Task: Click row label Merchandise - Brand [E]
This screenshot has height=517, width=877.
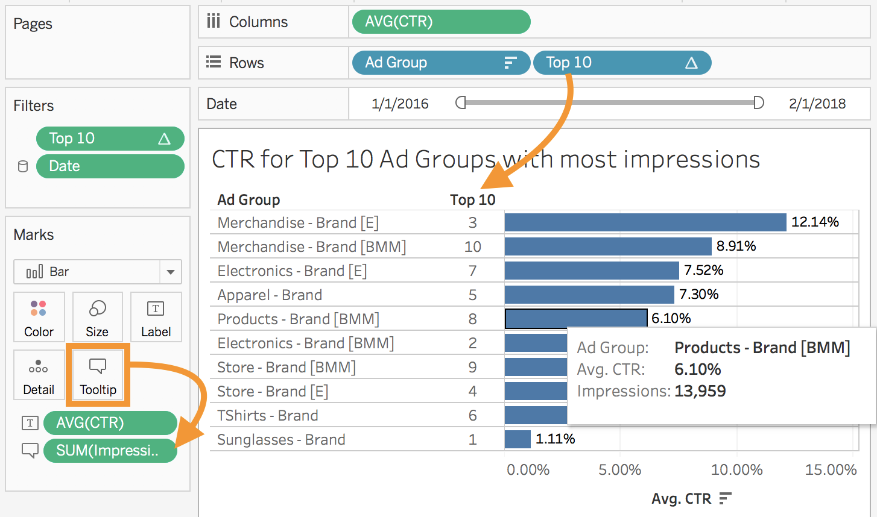Action: (x=298, y=223)
